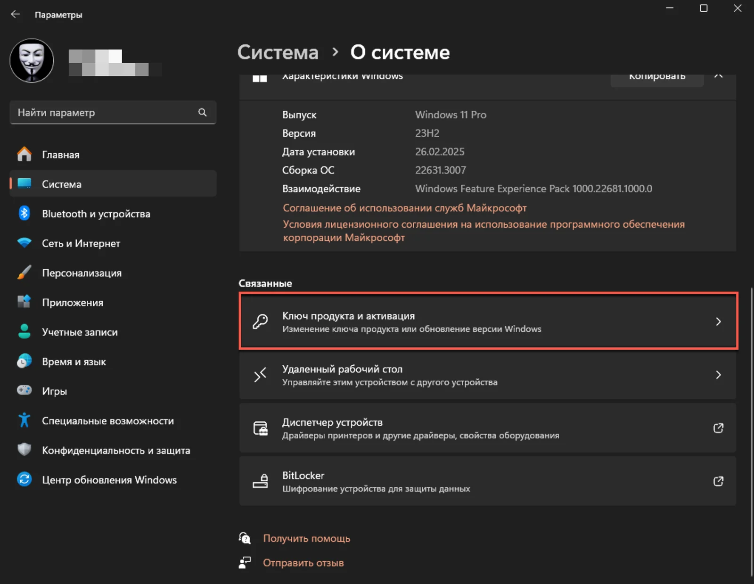Focus the "Найти параметр" search field
The width and height of the screenshot is (754, 584).
pos(113,112)
